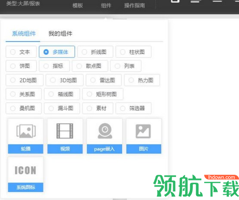239x200 pixels.
Task: Select the 桑机图 radio option
Action: tap(23, 108)
